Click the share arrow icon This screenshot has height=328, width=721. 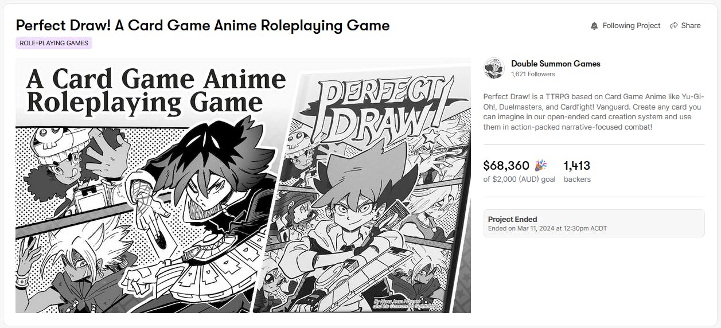674,26
